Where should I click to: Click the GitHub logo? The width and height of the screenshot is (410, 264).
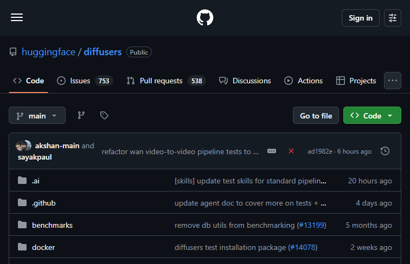point(205,17)
